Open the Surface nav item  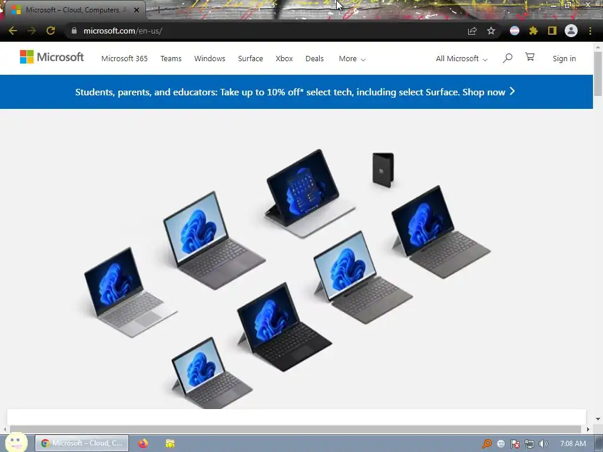(250, 58)
